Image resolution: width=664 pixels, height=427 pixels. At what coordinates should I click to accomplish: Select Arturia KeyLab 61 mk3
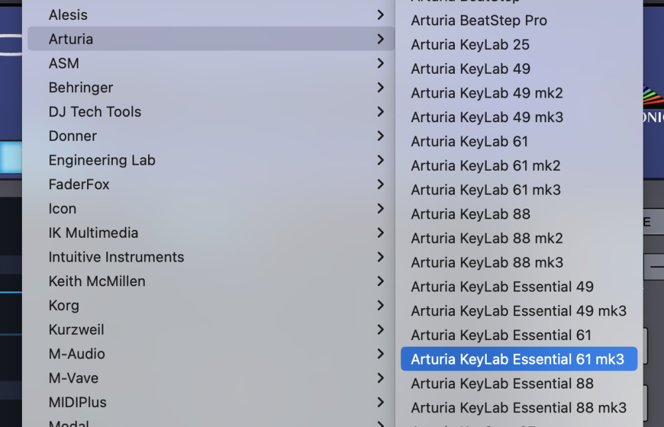485,190
